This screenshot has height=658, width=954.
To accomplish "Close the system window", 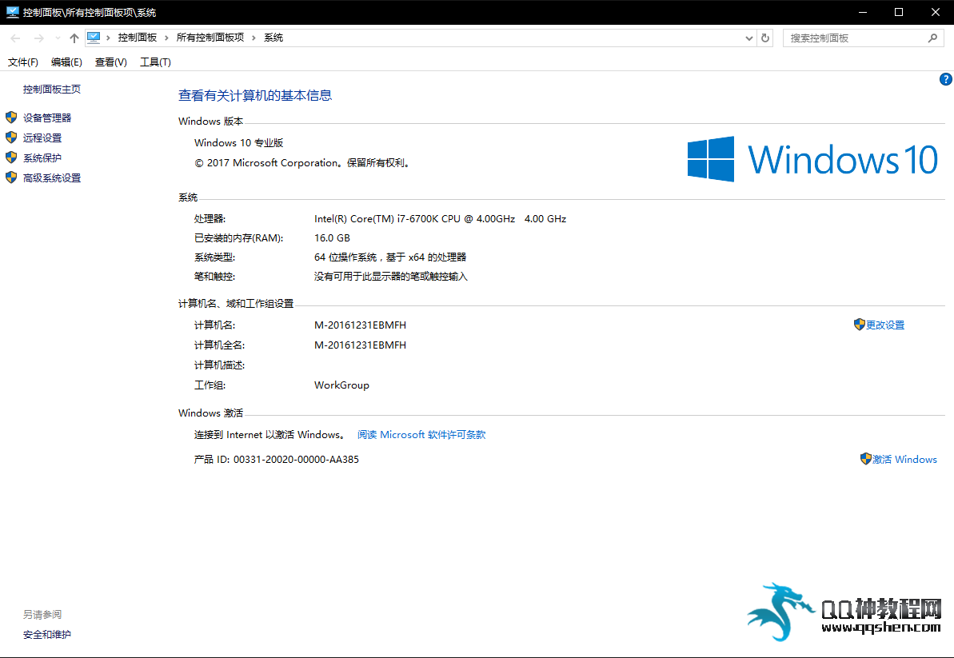I will pos(936,12).
